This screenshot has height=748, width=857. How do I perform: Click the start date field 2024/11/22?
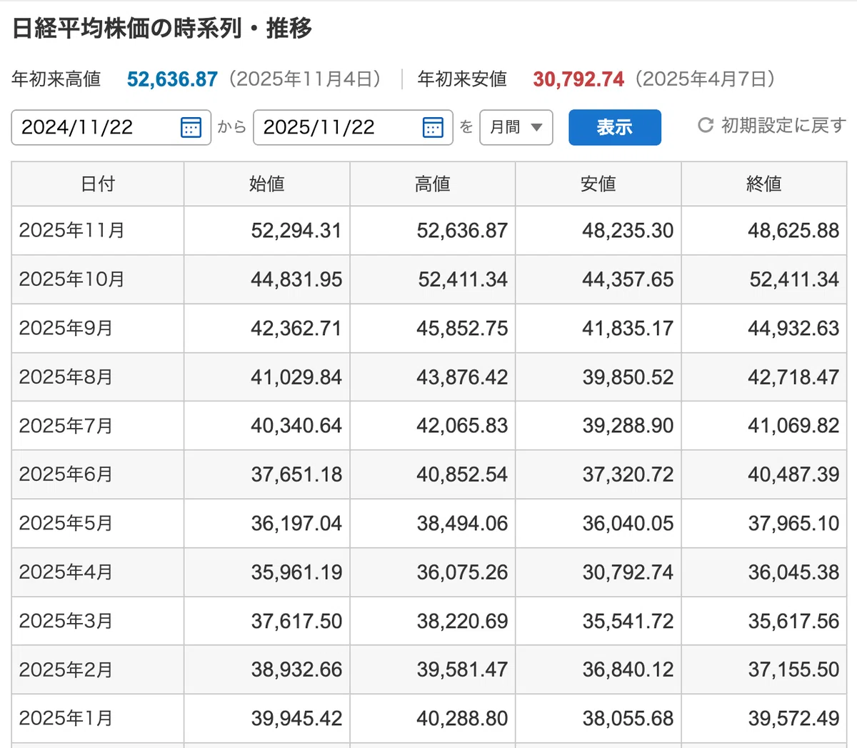(111, 128)
